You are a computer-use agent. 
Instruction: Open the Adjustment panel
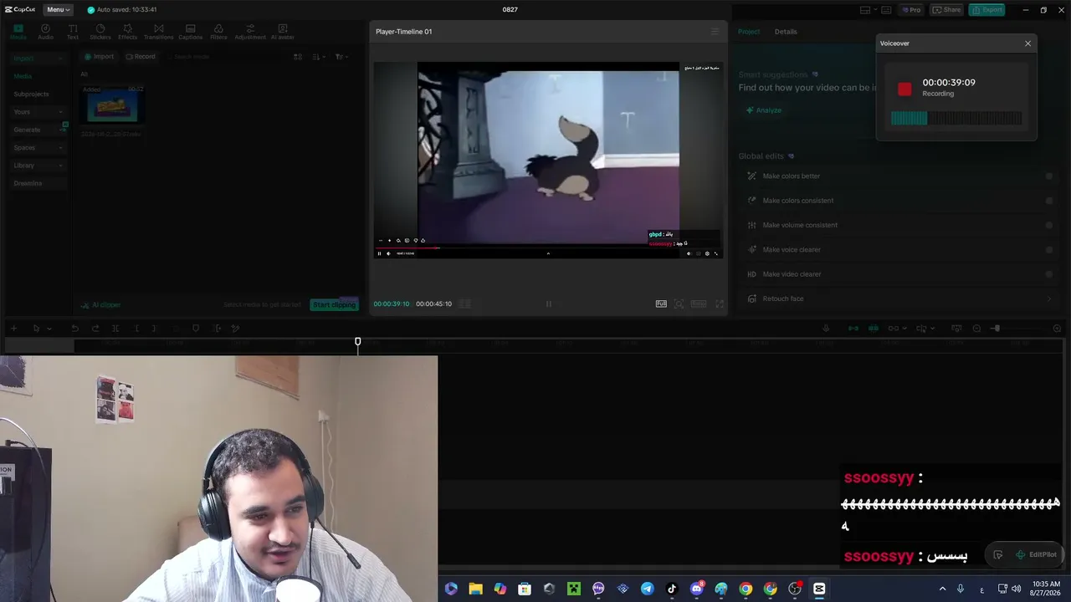(x=250, y=32)
